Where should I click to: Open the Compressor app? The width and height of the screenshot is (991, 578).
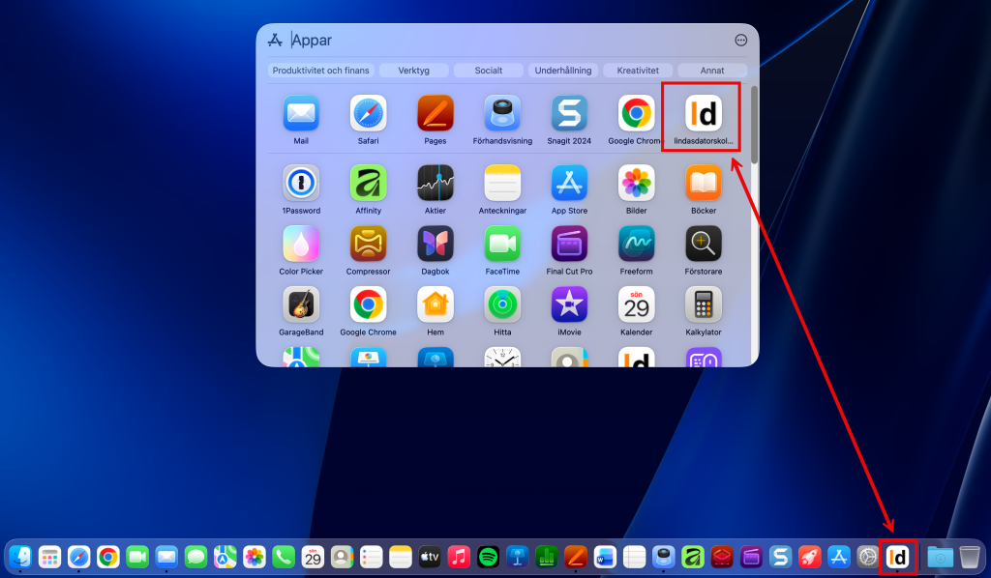coord(368,244)
